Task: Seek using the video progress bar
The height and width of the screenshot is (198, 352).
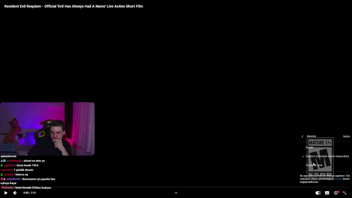Action: [x=176, y=188]
